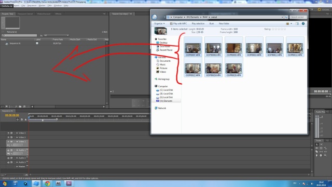Collapse the Video 1 track
The height and width of the screenshot is (187, 332).
coord(17,142)
